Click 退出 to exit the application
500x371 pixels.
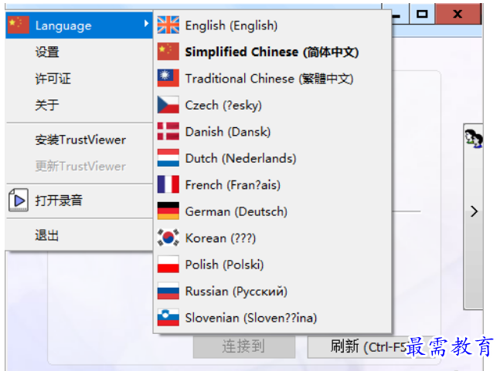coord(47,235)
